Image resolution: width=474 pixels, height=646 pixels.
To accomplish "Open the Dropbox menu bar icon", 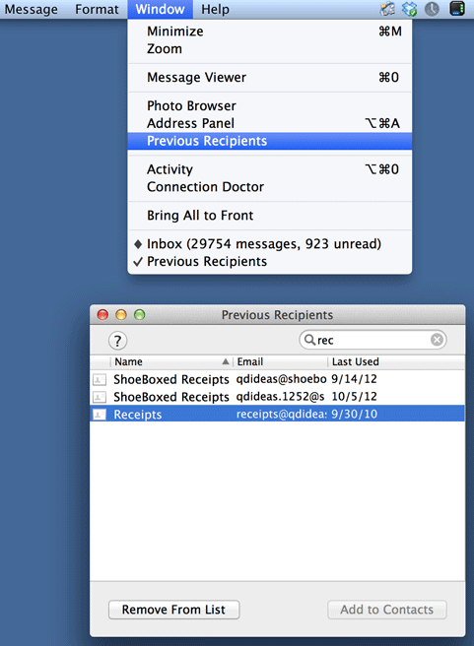I will 409,9.
